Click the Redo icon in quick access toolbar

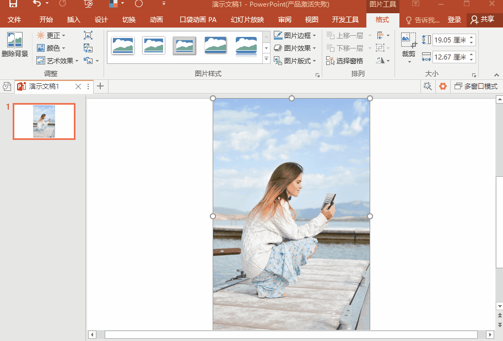(x=63, y=4)
